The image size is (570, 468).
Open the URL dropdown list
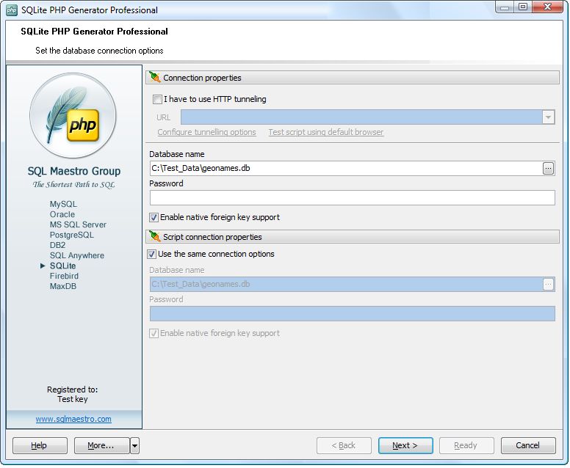coord(548,117)
